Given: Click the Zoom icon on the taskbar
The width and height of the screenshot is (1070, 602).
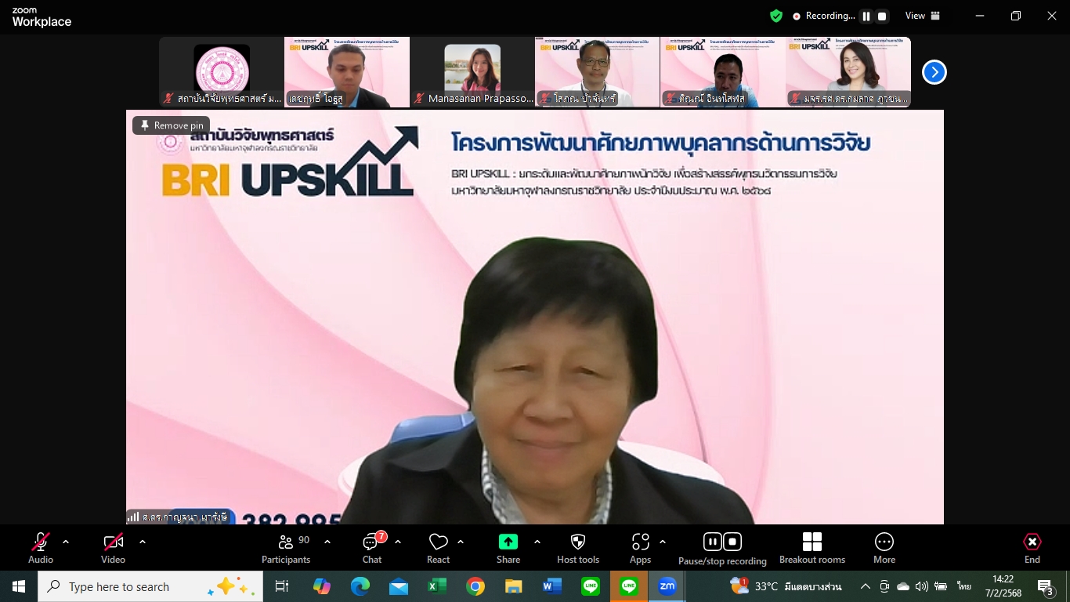Looking at the screenshot, I should tap(667, 586).
